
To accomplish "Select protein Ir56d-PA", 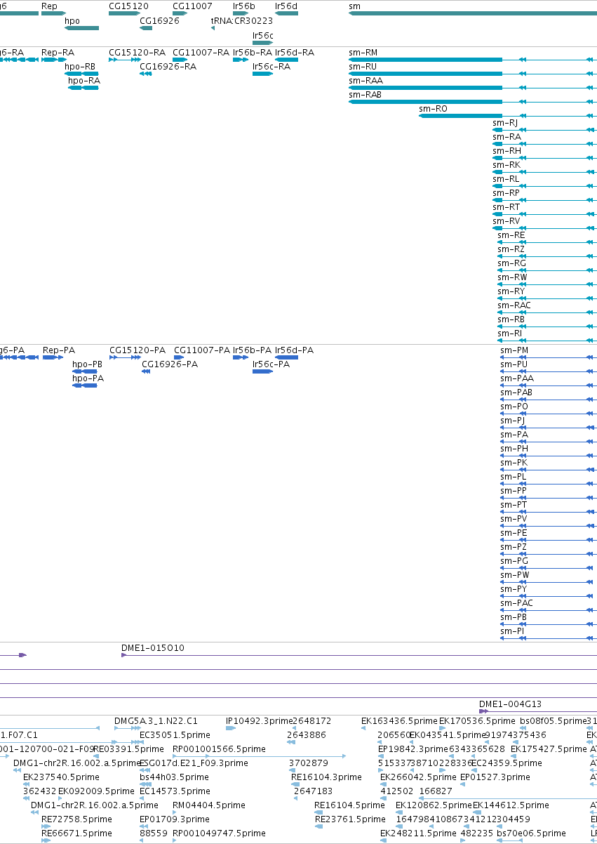I will 287,357.
